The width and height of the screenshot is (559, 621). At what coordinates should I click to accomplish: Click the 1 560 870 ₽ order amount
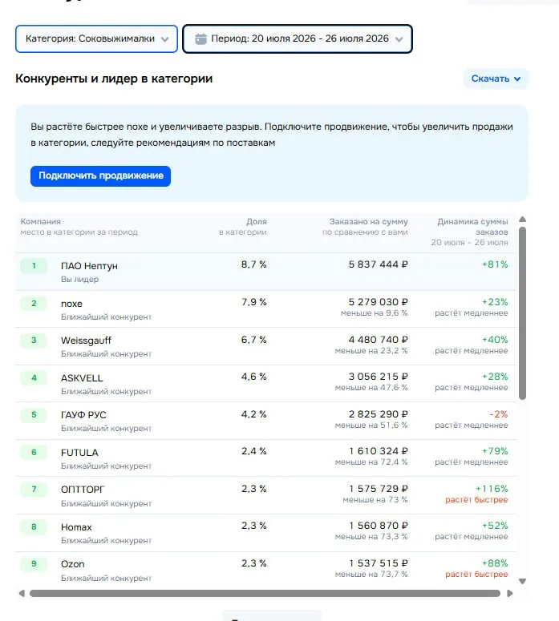pos(379,525)
